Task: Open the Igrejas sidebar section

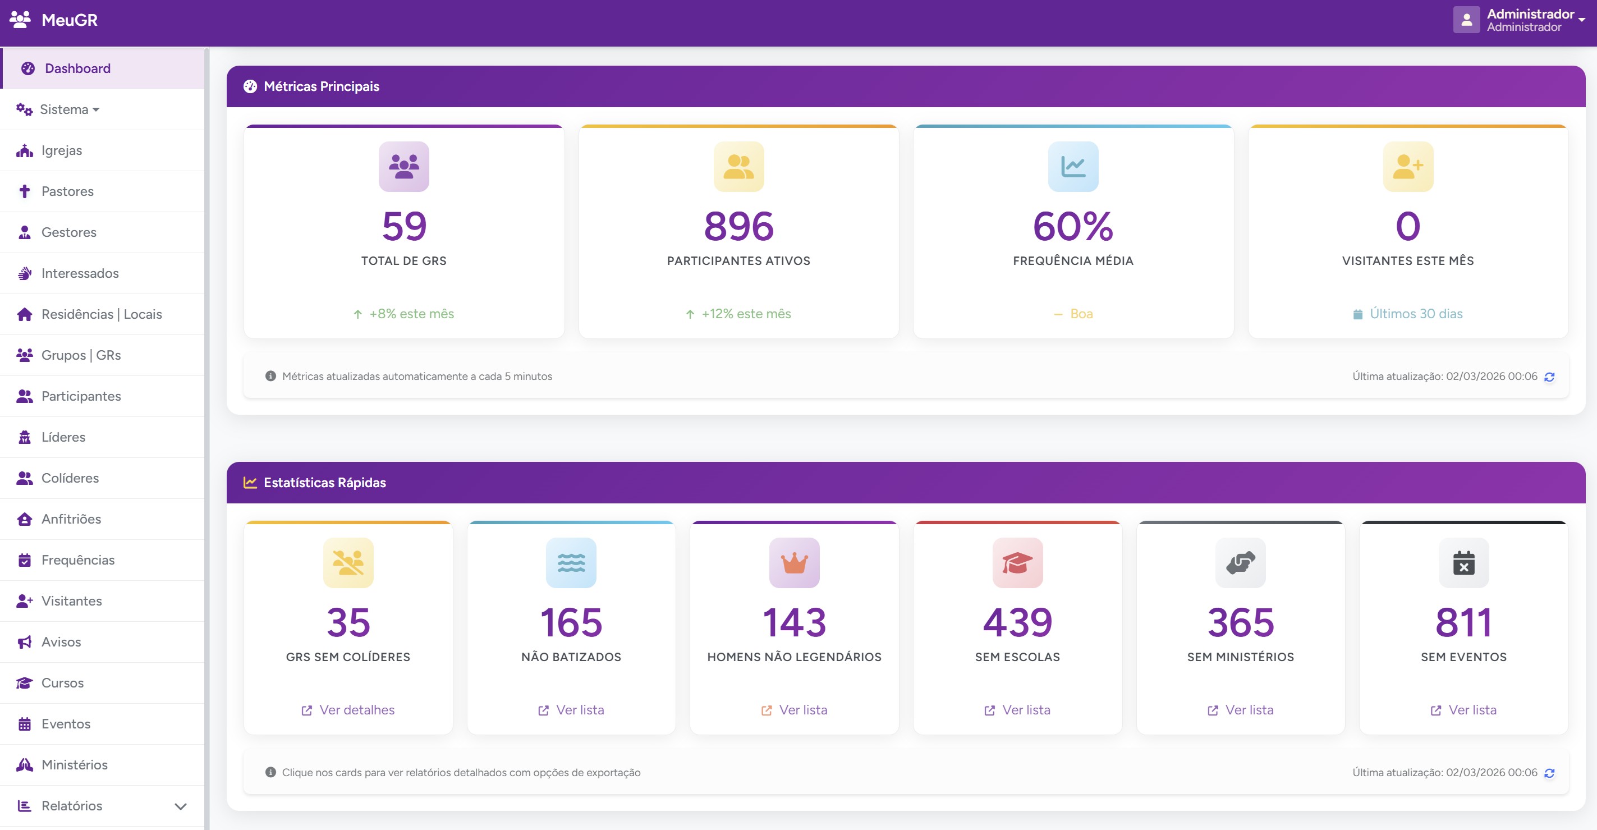Action: (x=61, y=150)
